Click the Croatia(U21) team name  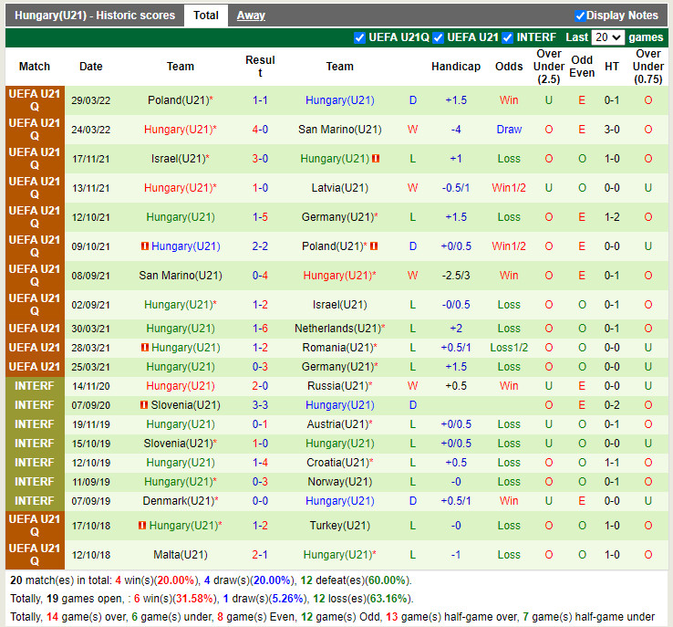coord(337,463)
